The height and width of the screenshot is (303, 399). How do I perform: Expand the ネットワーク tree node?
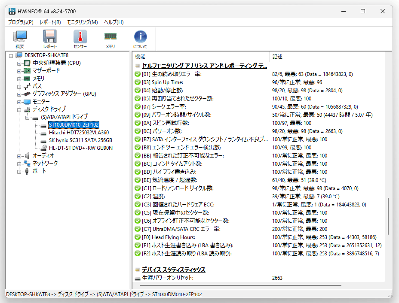(19, 164)
